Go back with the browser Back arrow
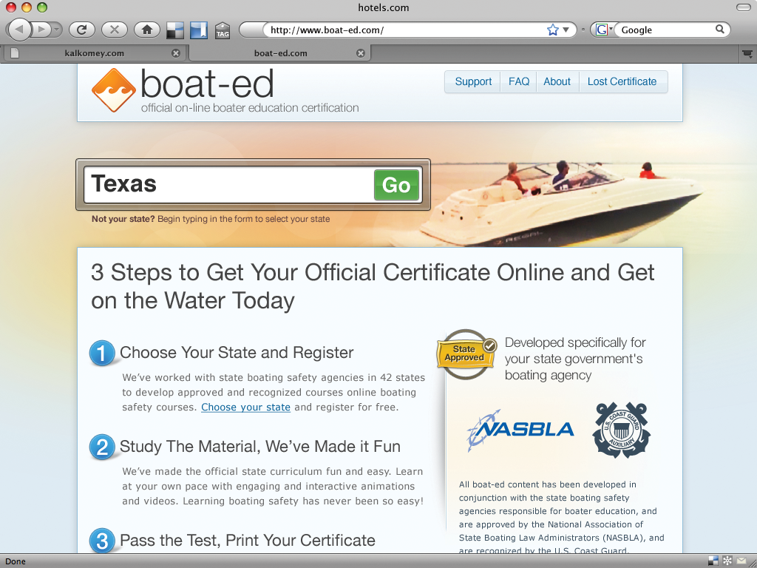Screen dimensions: 757x568 [x=18, y=30]
